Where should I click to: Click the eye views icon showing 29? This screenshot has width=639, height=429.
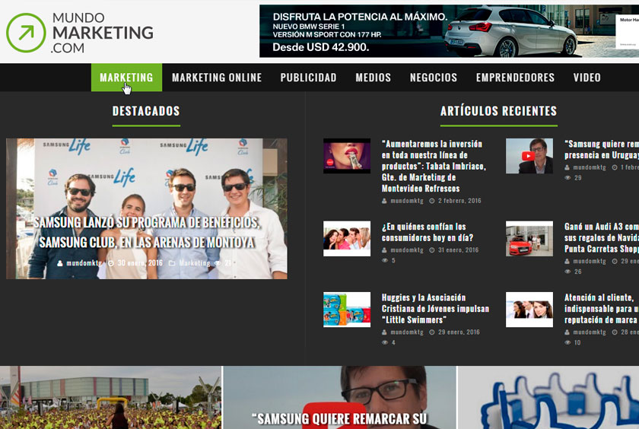(x=567, y=178)
